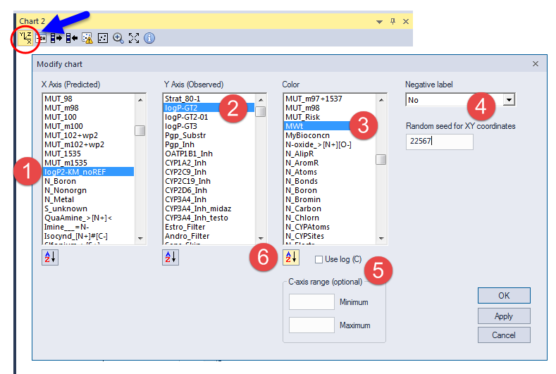Click the C-axis Maximum input field
The image size is (556, 374).
pos(311,325)
